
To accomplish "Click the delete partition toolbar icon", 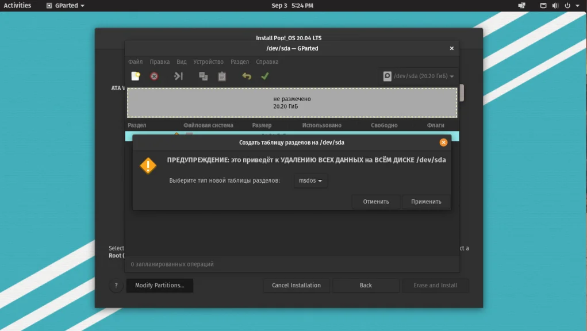I will [154, 76].
